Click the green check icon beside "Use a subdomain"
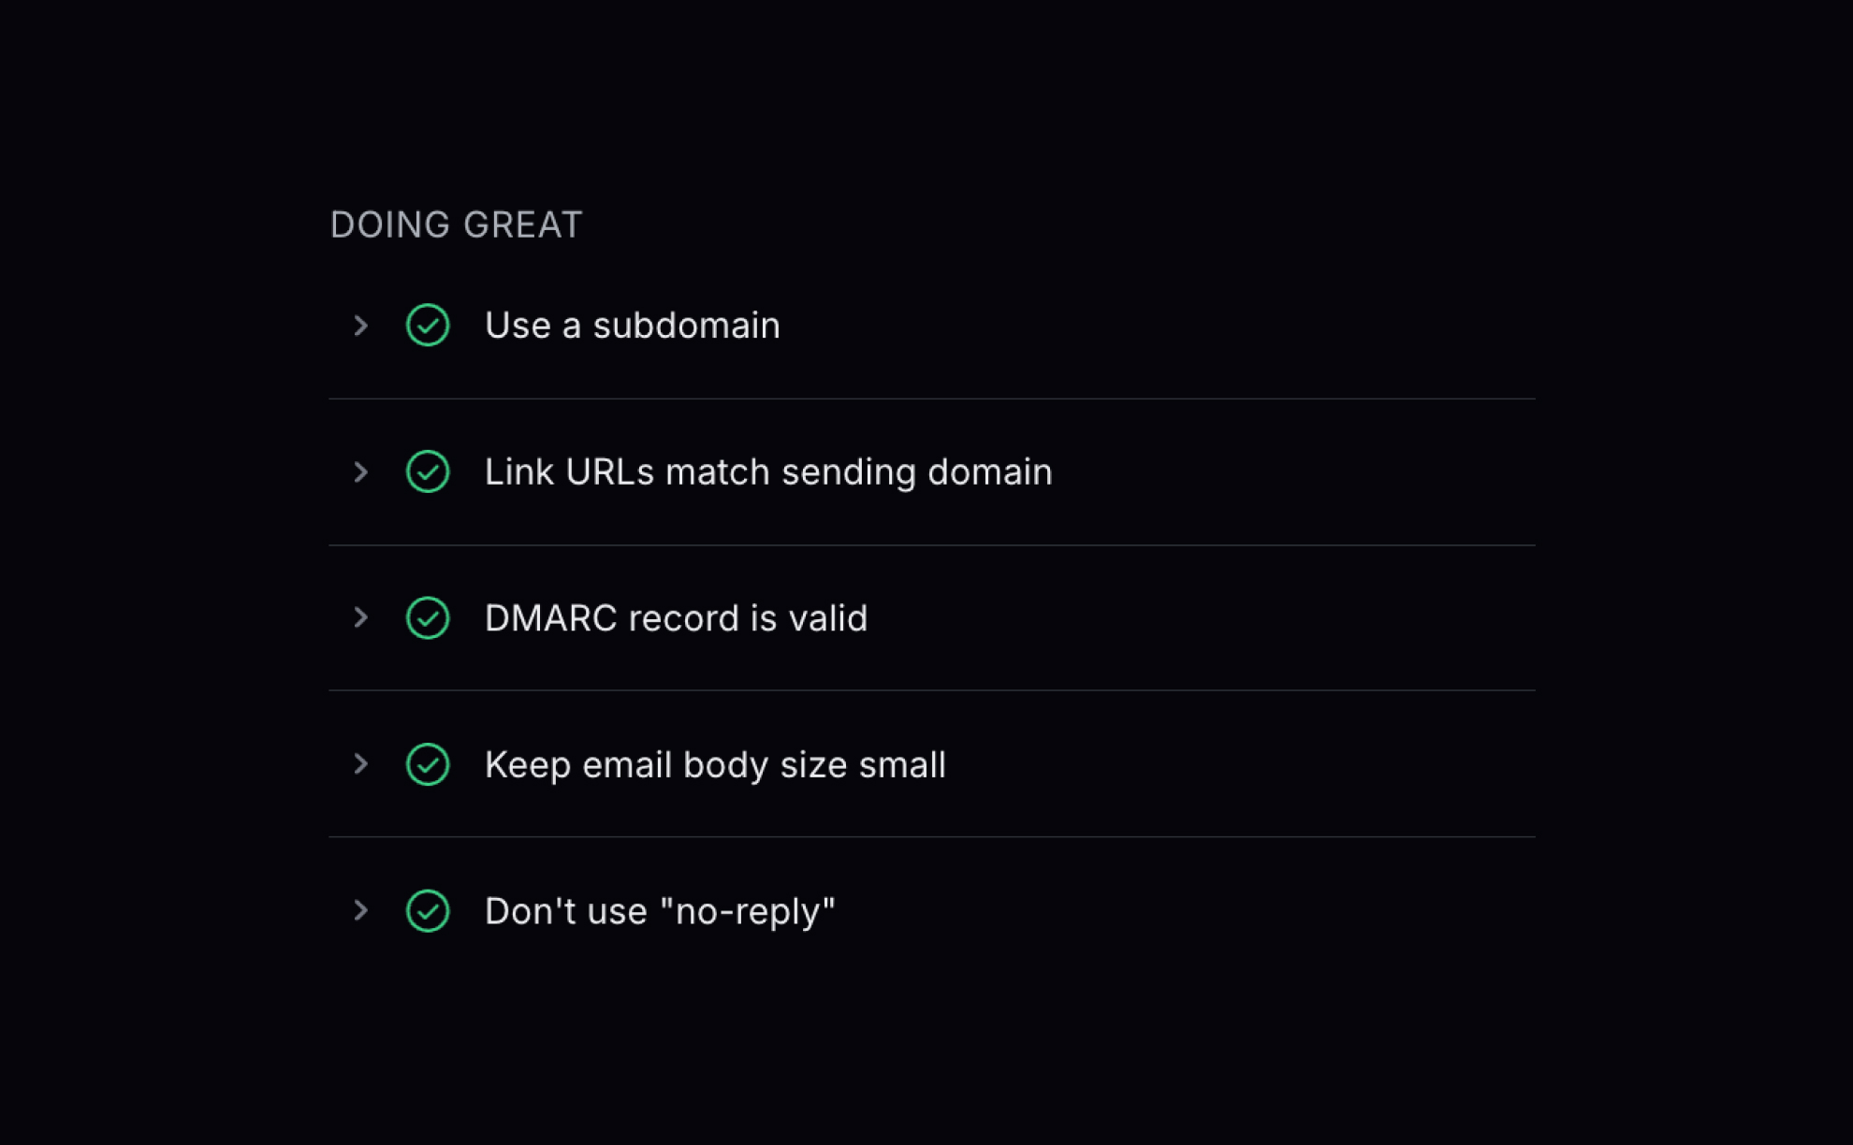The height and width of the screenshot is (1145, 1853). (428, 326)
